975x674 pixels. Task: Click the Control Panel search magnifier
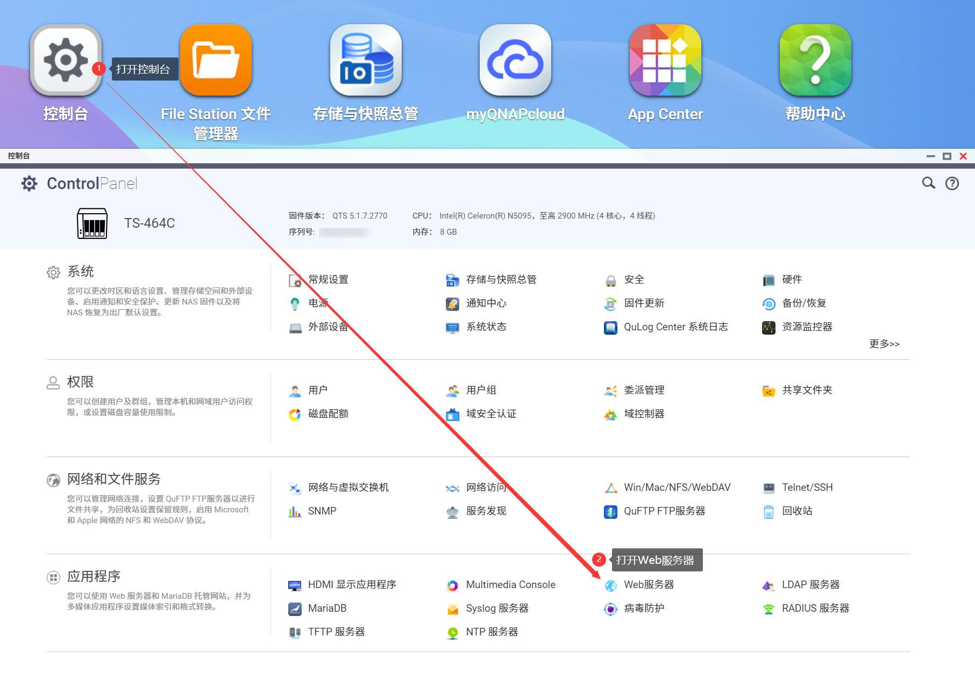click(928, 183)
